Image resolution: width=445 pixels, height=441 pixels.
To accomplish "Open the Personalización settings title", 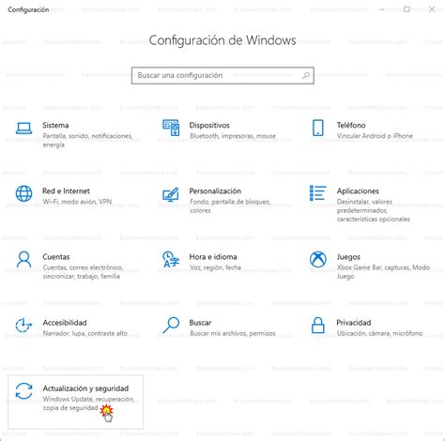I will tap(215, 190).
